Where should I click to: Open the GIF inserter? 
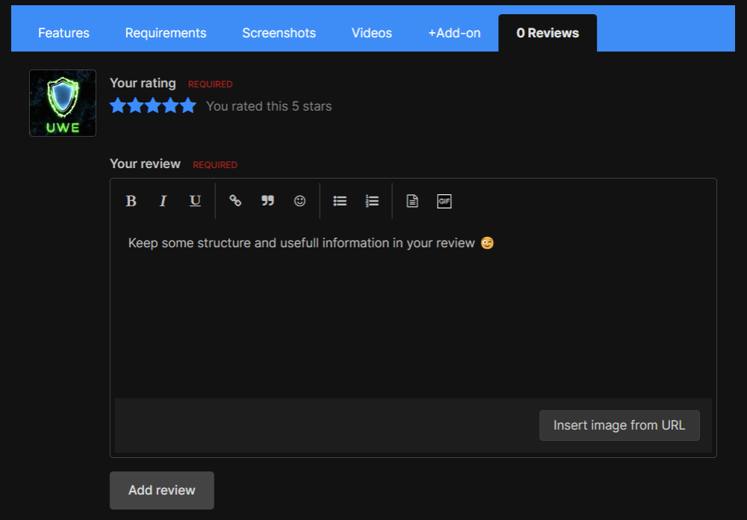(x=444, y=201)
